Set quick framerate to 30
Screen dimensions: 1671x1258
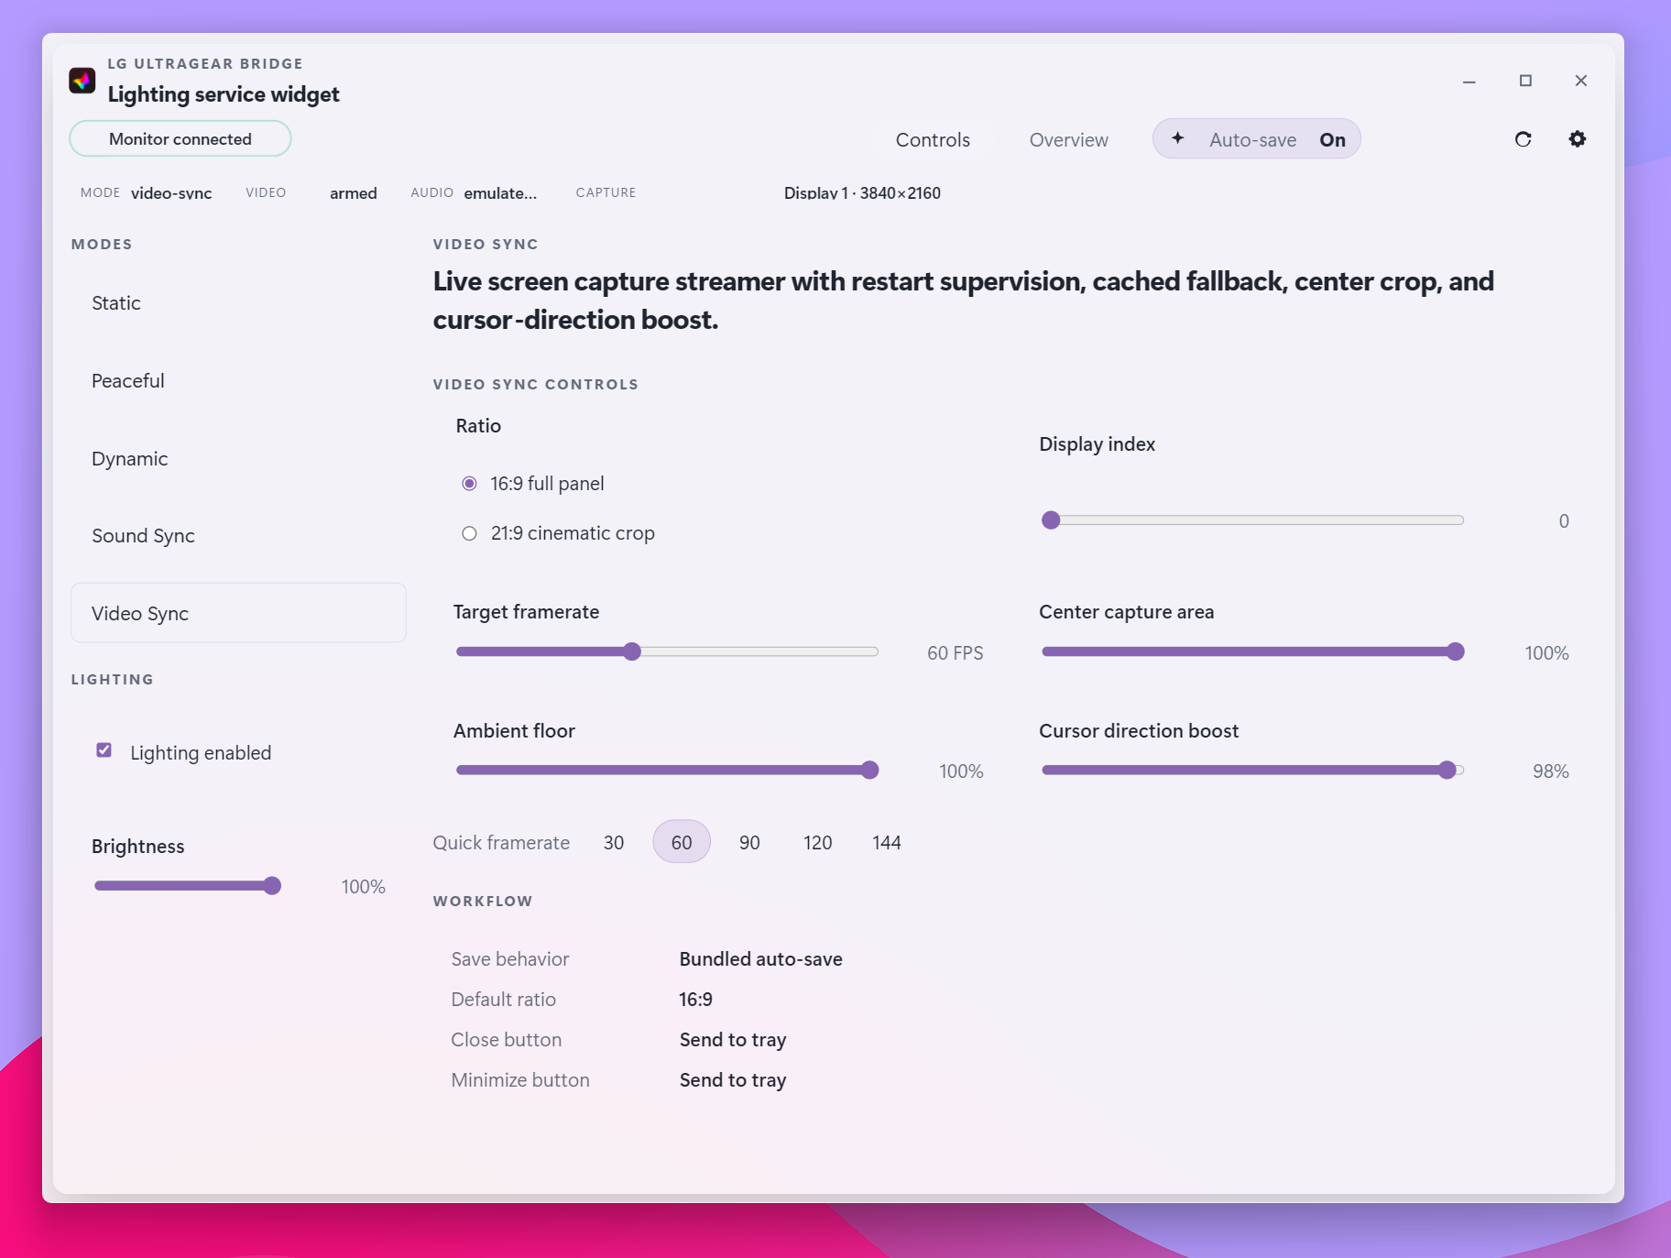coord(614,842)
